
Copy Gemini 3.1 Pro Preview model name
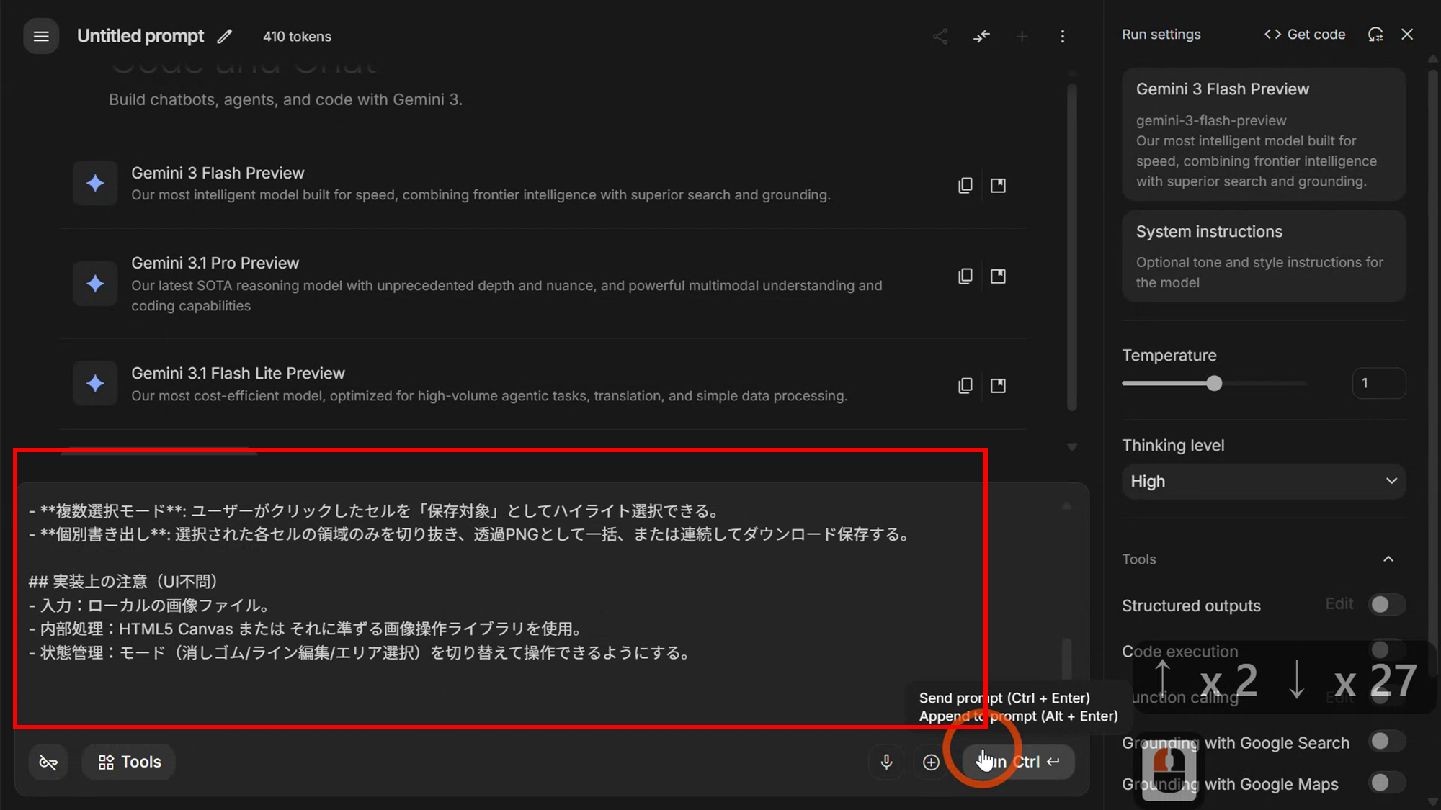pos(965,276)
